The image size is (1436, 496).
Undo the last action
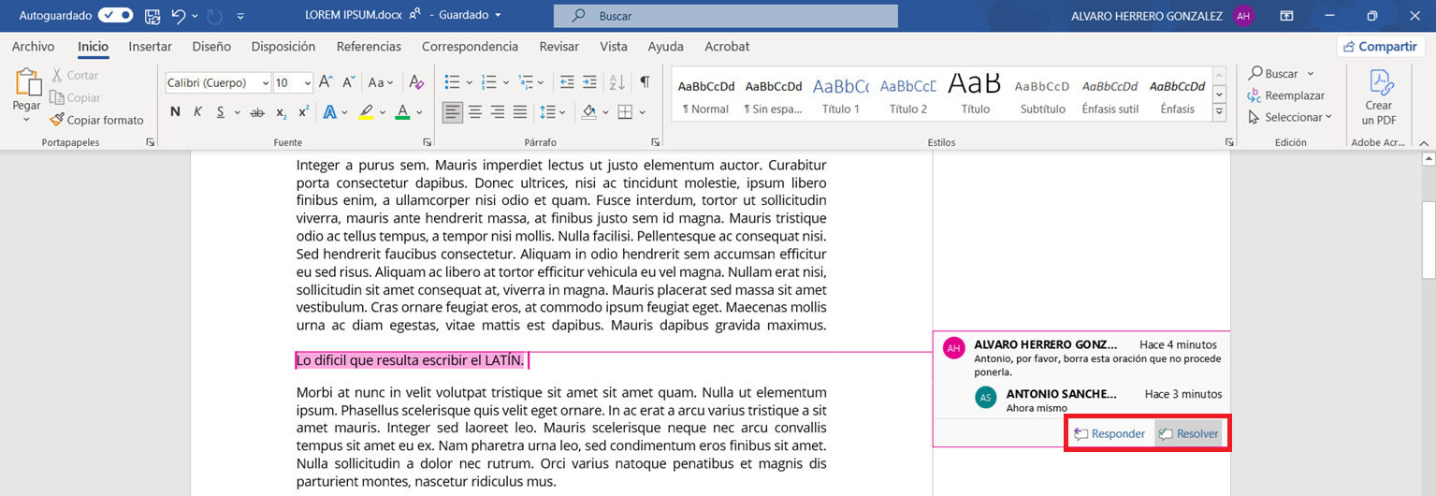pyautogui.click(x=180, y=16)
